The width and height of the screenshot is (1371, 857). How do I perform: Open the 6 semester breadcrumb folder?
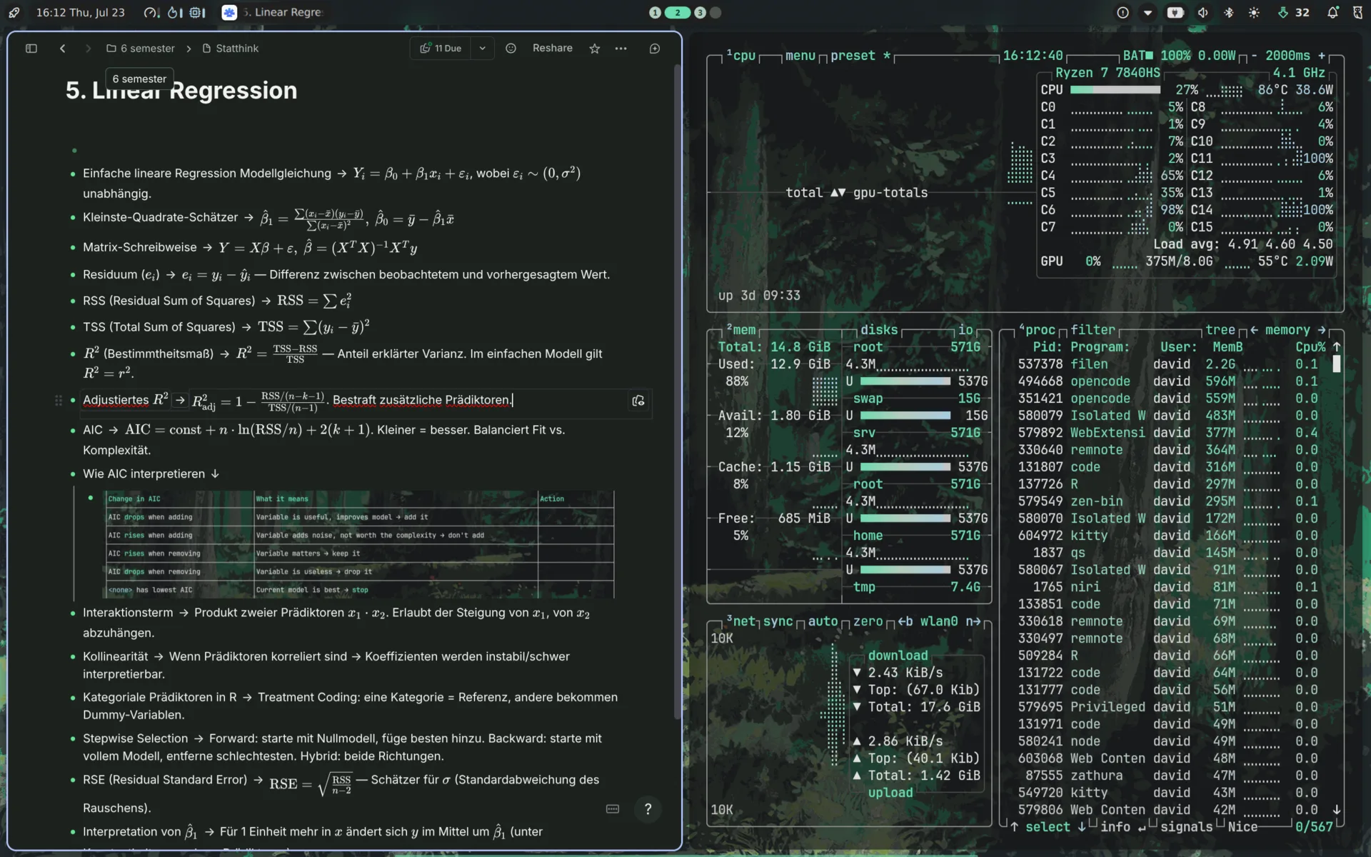pos(141,49)
